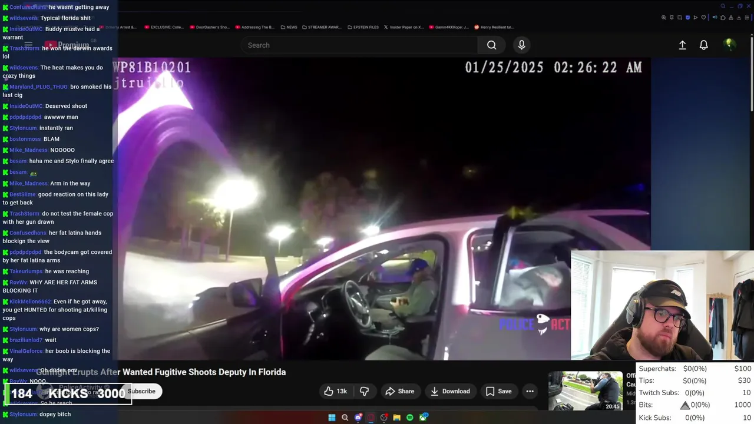Open the NEWS bookmarks folder

(x=289, y=27)
